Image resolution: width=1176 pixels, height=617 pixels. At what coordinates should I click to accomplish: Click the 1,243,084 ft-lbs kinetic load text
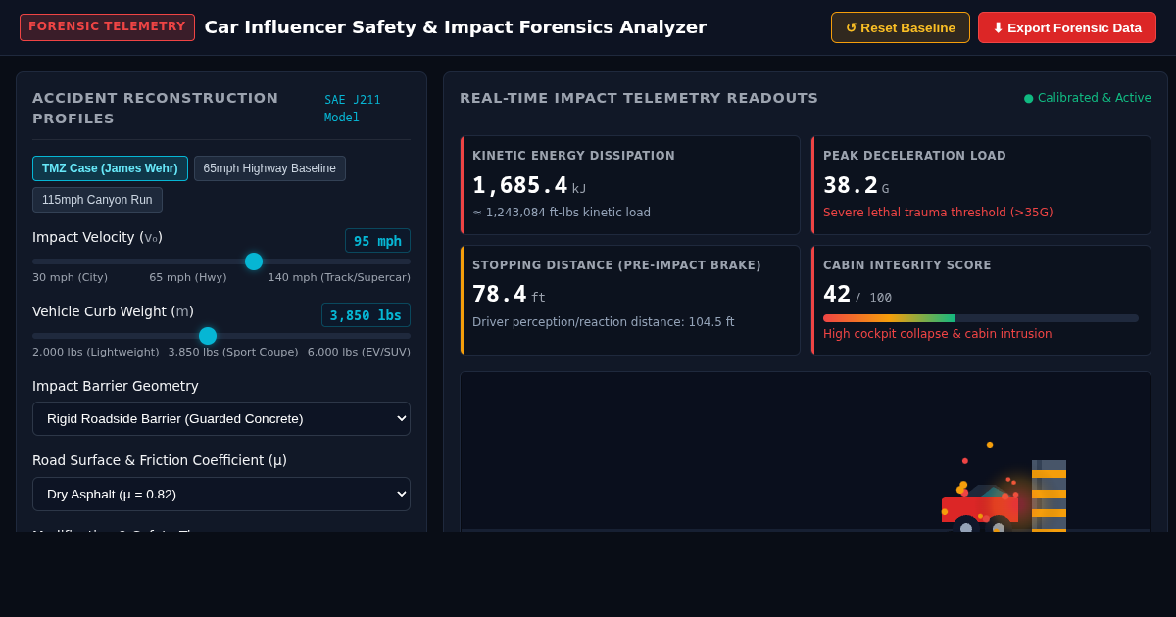pos(562,213)
